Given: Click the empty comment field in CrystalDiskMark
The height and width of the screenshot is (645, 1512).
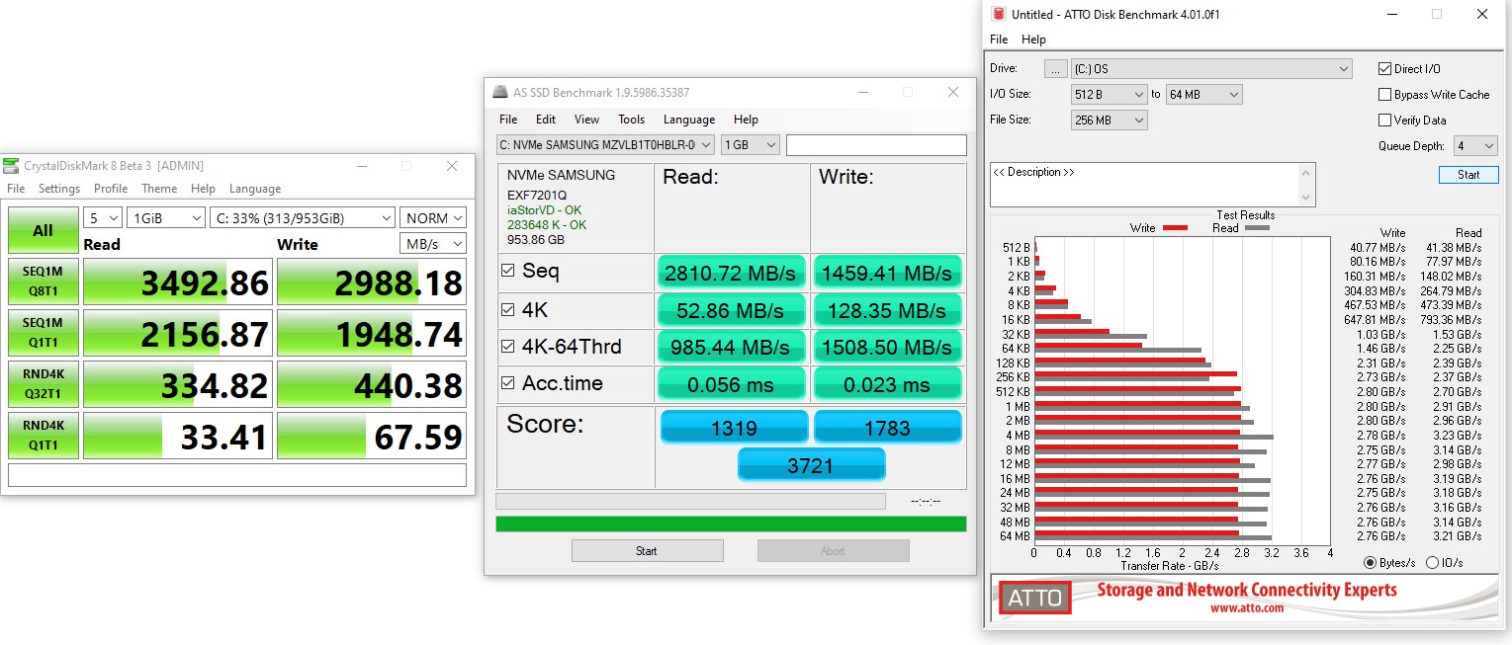Looking at the screenshot, I should point(237,475).
